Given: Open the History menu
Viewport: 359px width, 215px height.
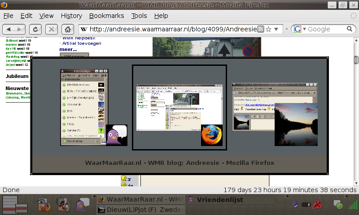Looking at the screenshot, I should [x=71, y=16].
